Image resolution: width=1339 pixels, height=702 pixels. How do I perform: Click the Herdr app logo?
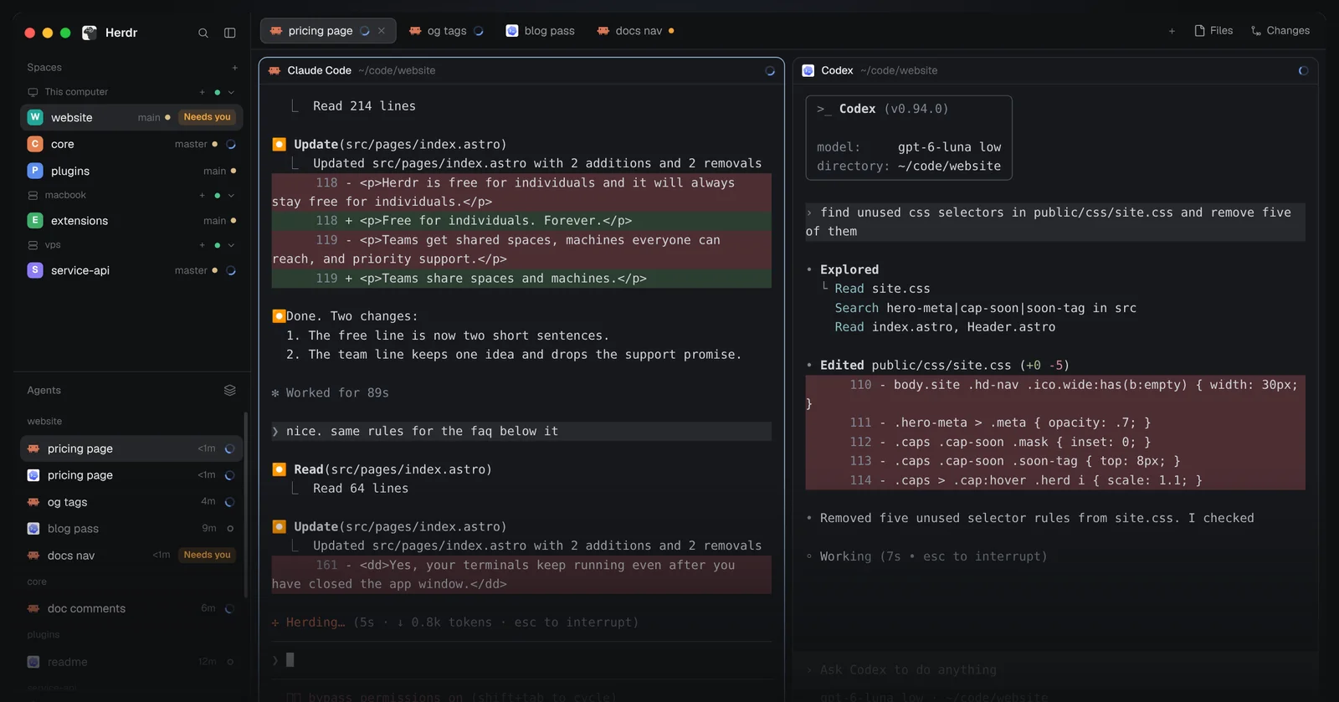(90, 33)
